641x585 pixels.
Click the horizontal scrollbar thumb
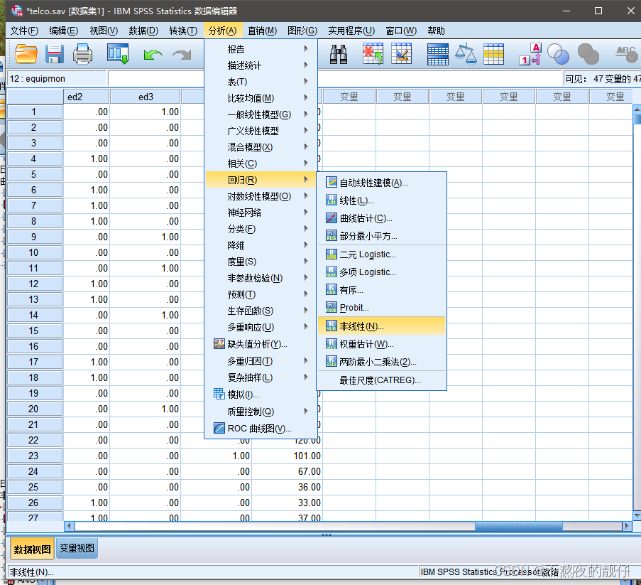click(518, 526)
